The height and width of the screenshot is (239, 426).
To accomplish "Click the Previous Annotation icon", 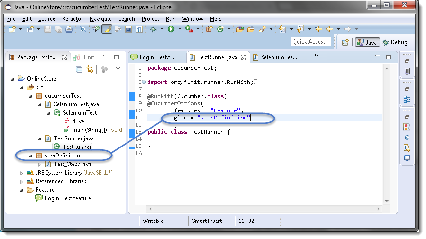I will click(300, 29).
